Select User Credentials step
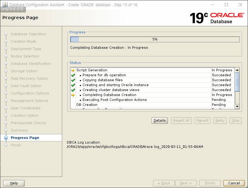 coord(26,108)
